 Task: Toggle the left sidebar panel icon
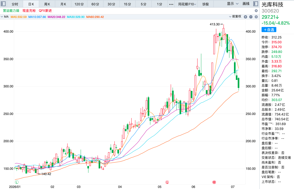(x=3, y=4)
